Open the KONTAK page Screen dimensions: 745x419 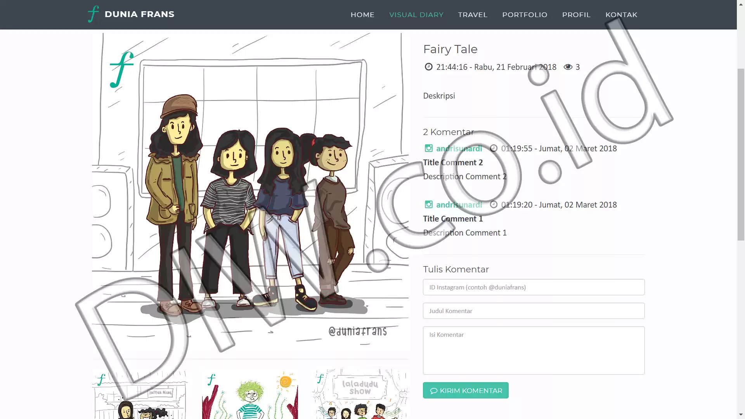click(621, 15)
